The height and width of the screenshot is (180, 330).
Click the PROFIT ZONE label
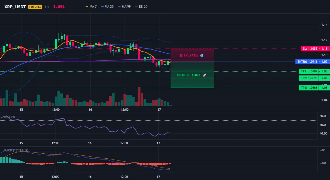(189, 75)
